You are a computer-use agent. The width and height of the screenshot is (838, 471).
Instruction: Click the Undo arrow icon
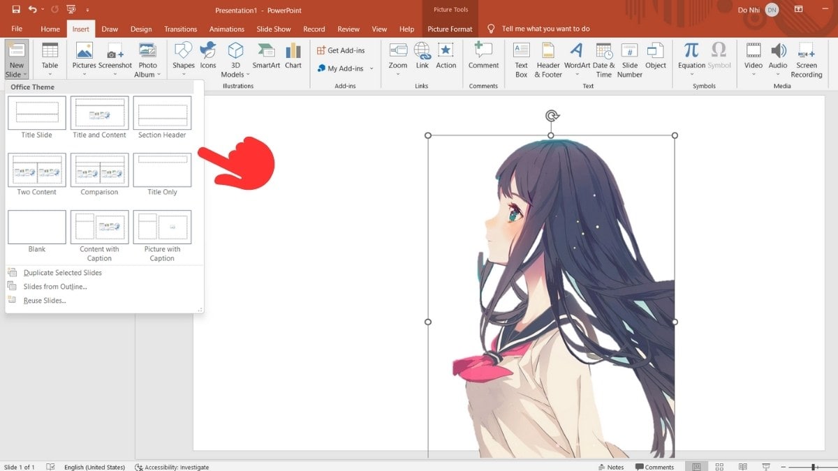(33, 10)
